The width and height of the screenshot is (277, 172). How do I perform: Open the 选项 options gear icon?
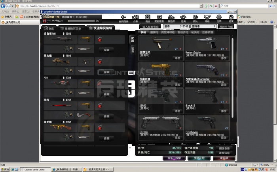[x=219, y=17]
